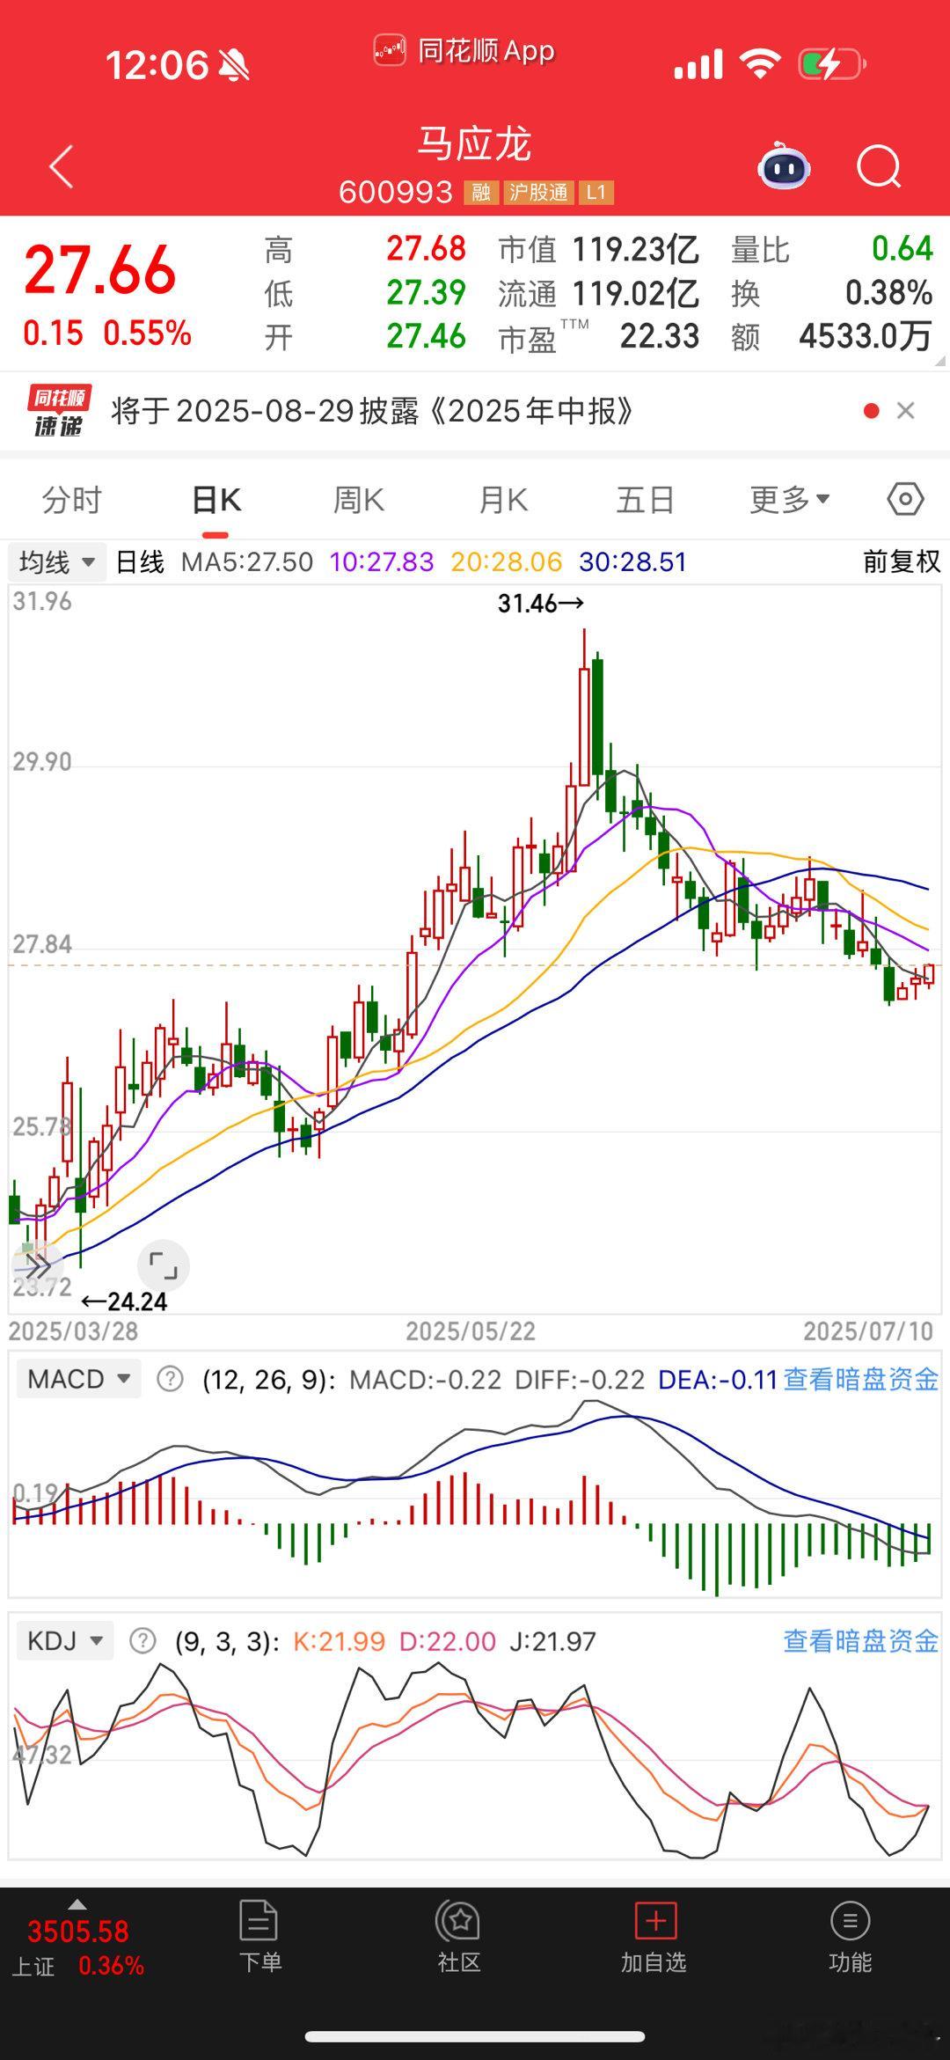Tap the date label 2025/05/22

471,1331
